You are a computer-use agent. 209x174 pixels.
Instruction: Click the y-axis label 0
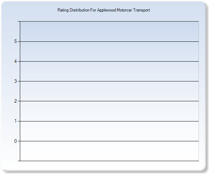[15, 141]
